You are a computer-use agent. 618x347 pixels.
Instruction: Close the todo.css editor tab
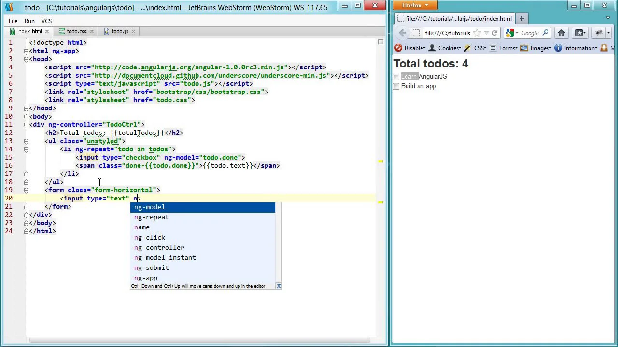pos(92,31)
